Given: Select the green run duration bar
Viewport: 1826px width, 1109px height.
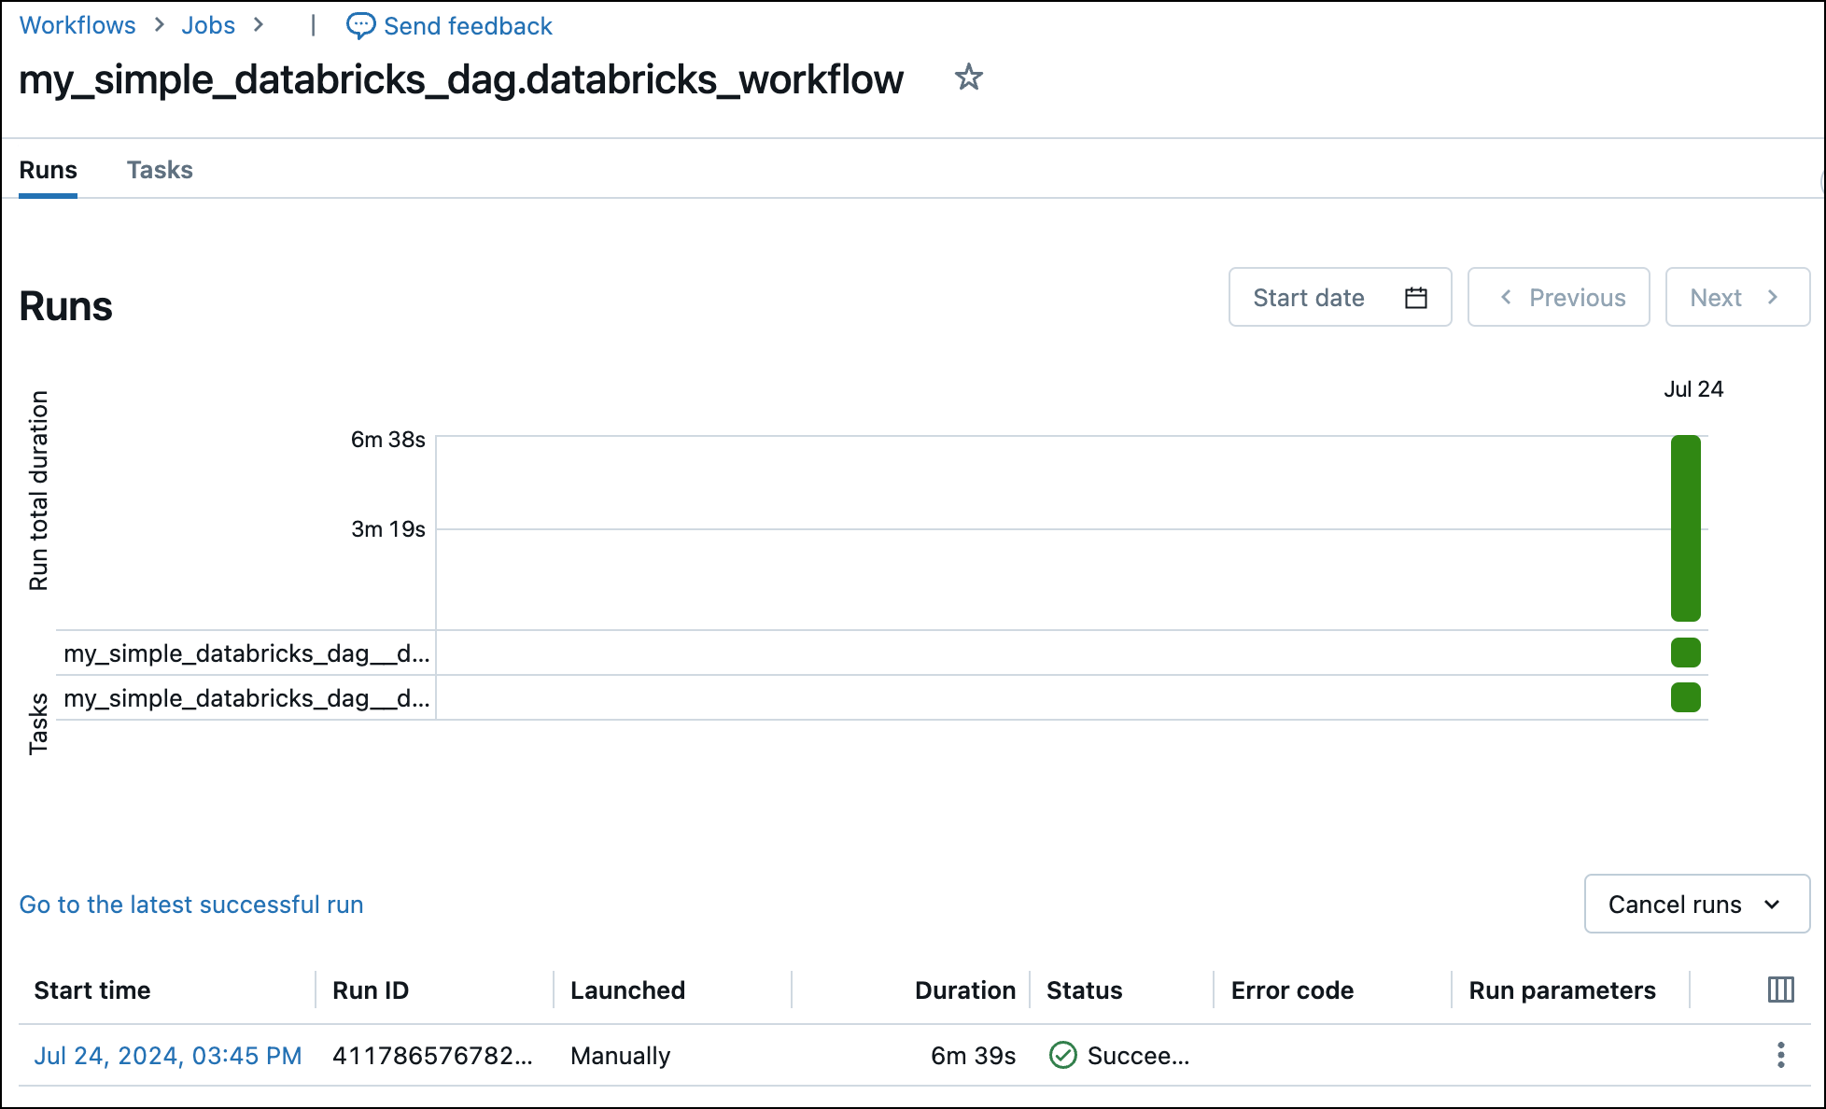Looking at the screenshot, I should 1685,527.
